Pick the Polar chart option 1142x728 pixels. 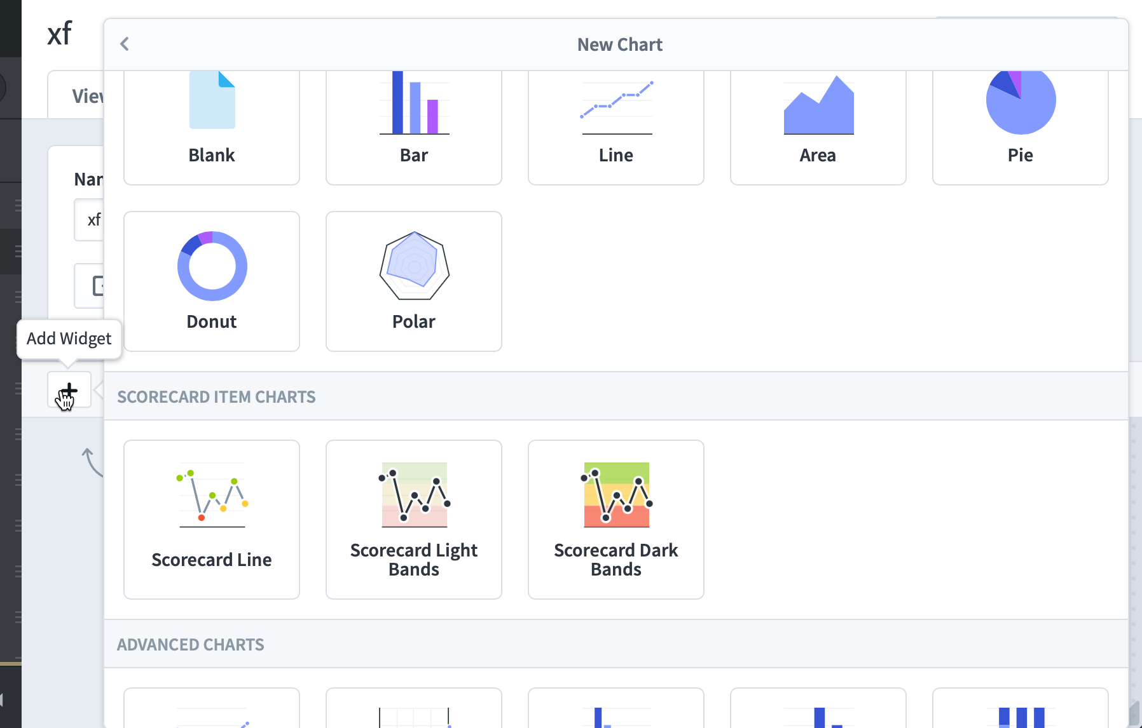click(414, 281)
